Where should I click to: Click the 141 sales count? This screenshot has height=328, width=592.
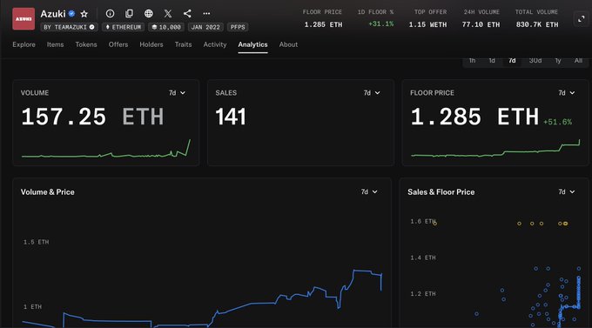[231, 117]
